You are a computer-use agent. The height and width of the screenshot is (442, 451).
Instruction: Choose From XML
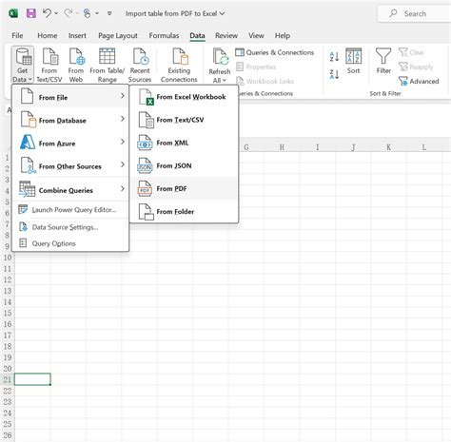coord(184,143)
